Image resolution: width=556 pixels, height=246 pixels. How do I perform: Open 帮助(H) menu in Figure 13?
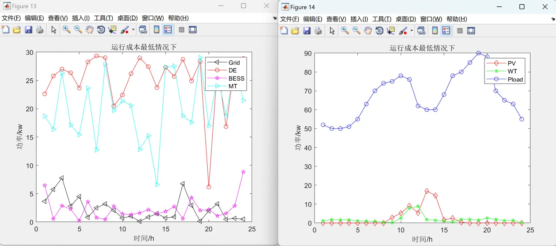[178, 18]
